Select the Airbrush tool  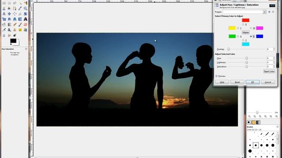tap(4, 30)
